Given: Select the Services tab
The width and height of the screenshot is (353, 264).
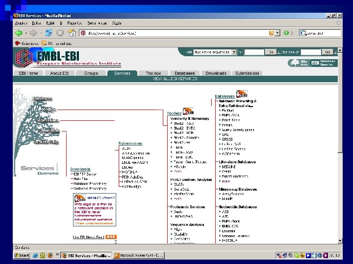Looking at the screenshot, I should coord(122,73).
